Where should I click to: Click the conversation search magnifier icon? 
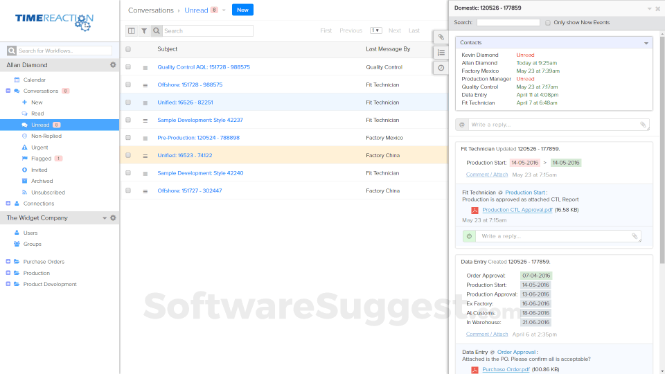click(x=157, y=30)
